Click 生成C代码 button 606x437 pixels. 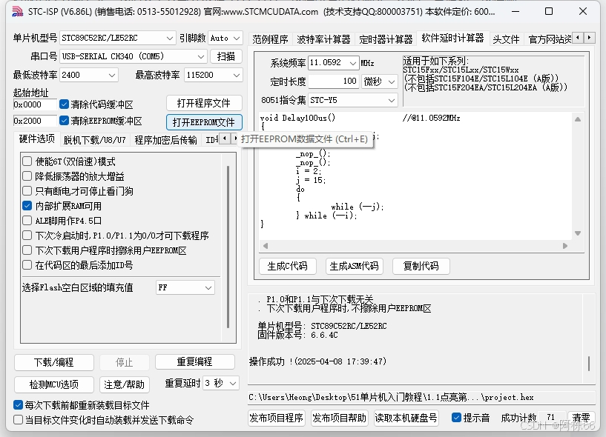(x=287, y=266)
